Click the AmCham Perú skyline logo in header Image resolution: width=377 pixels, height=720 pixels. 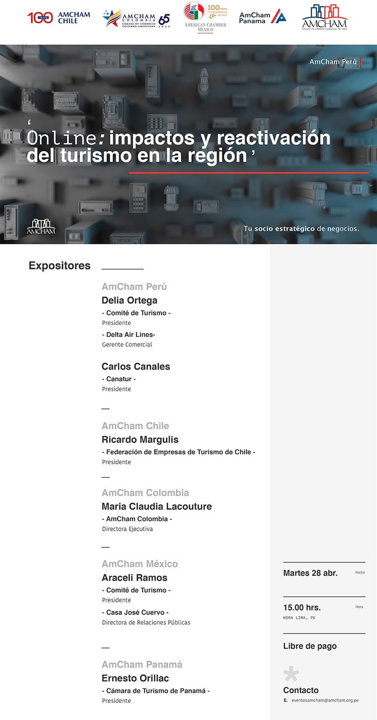[324, 18]
